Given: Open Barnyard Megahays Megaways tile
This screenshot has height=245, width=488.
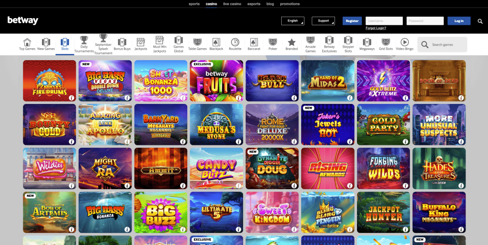Looking at the screenshot, I should coord(161,124).
